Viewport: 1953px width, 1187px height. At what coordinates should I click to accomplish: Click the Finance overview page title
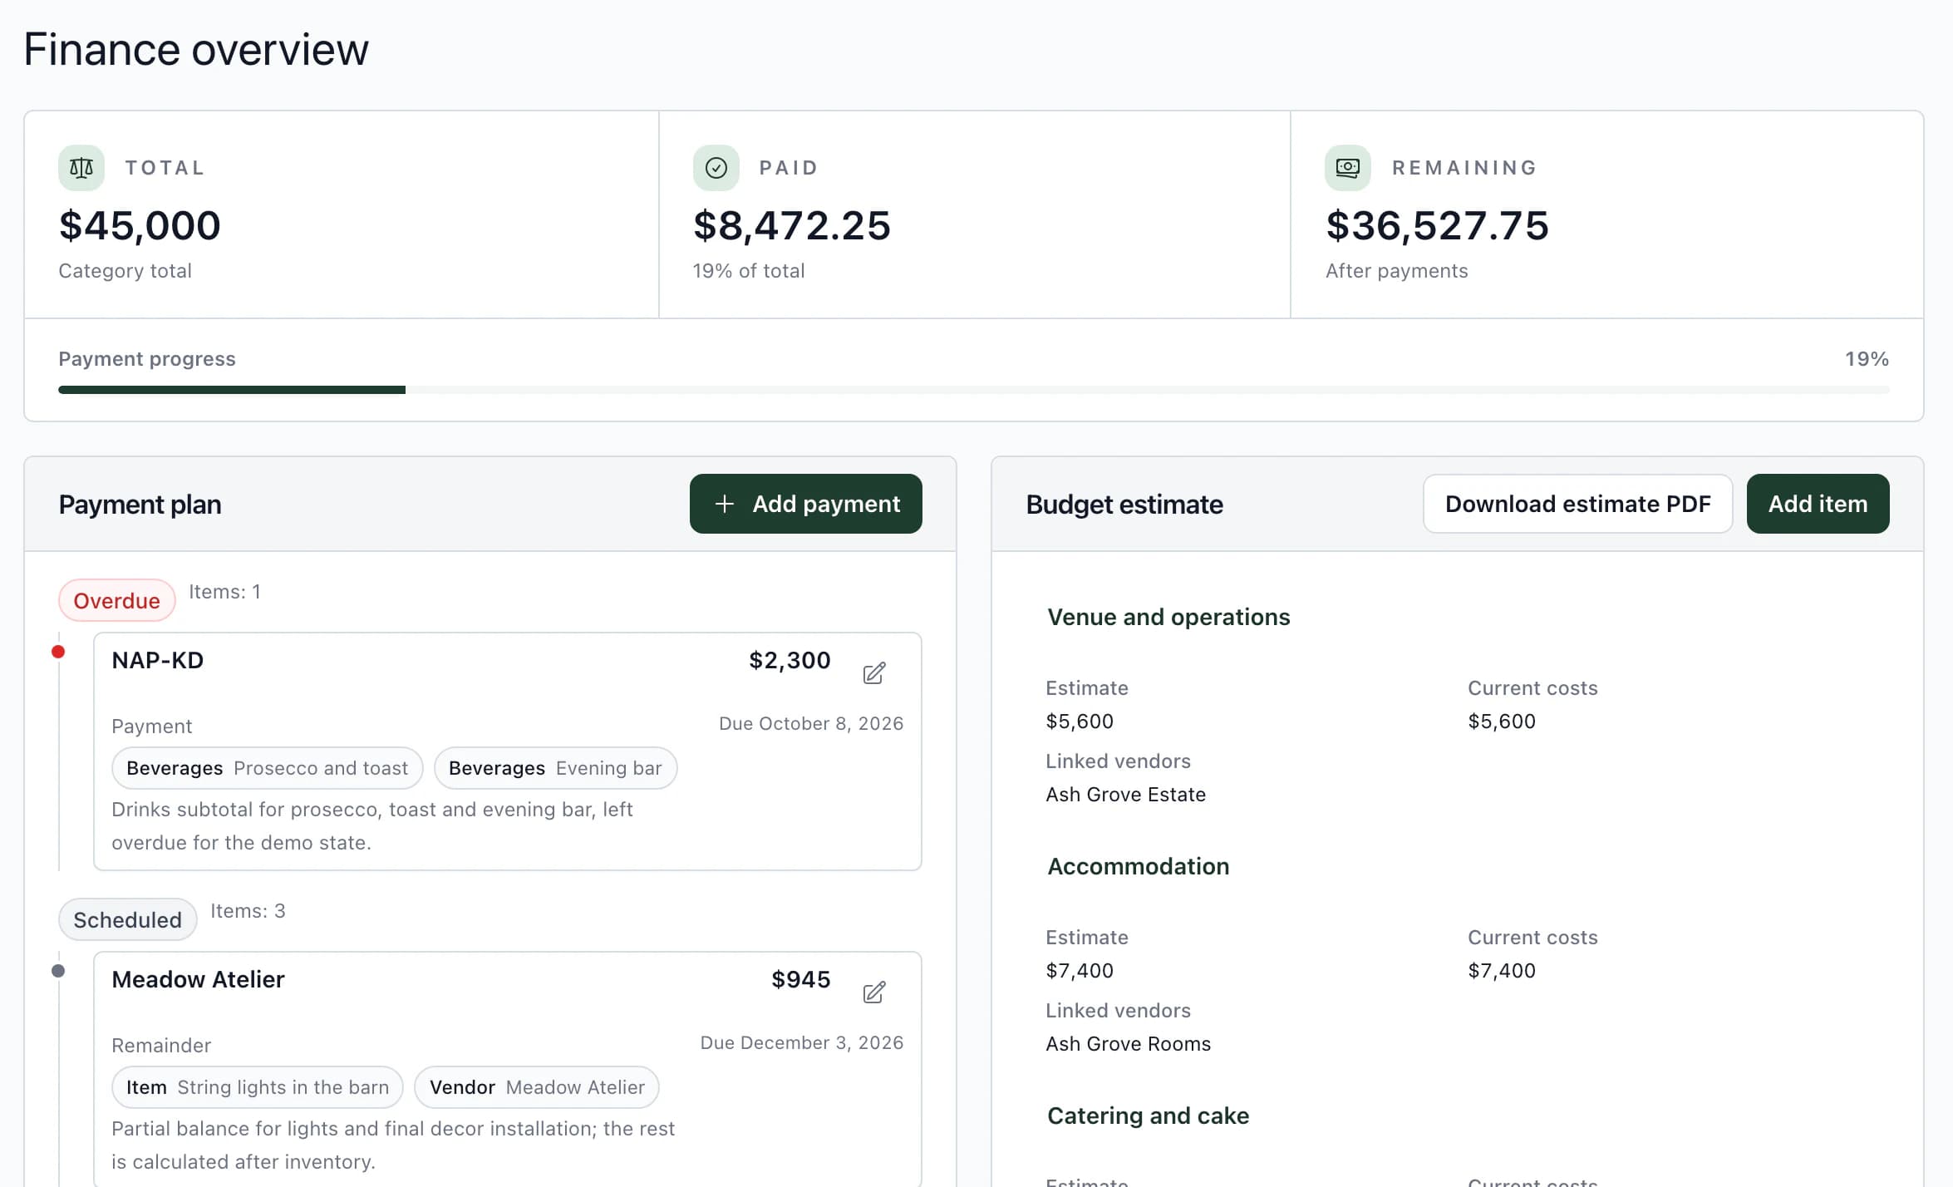(x=195, y=49)
